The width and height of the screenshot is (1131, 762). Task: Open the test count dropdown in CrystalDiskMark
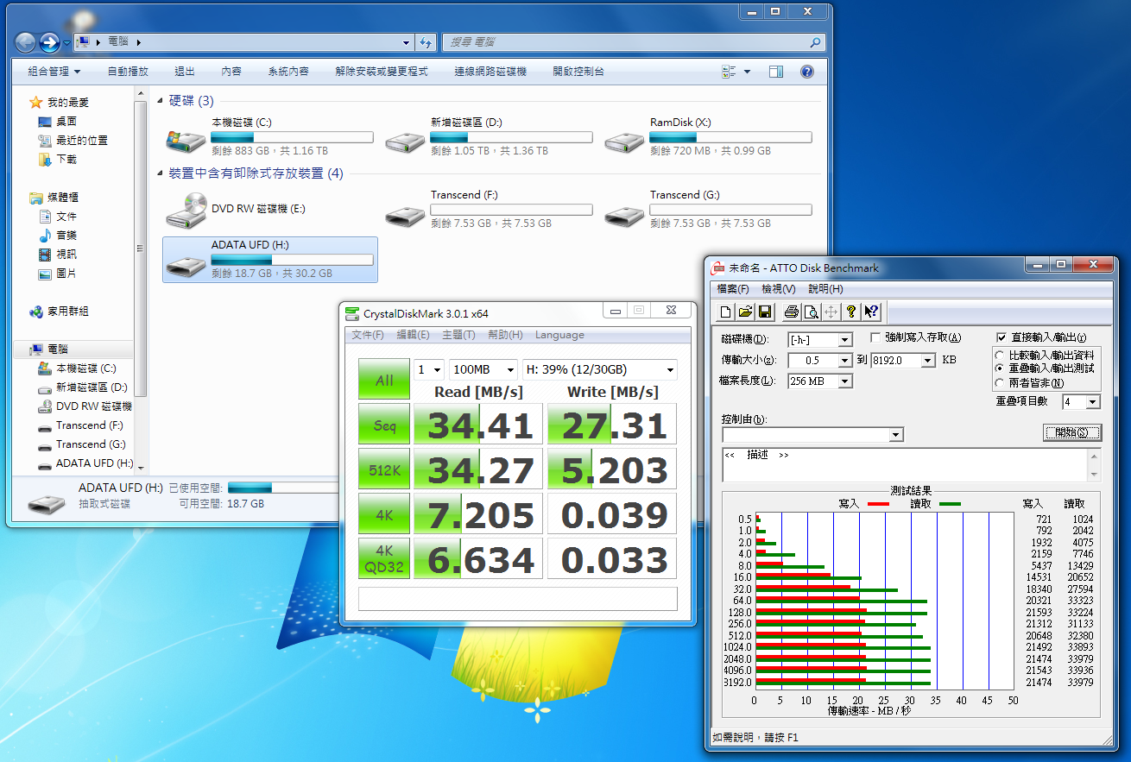click(x=429, y=369)
